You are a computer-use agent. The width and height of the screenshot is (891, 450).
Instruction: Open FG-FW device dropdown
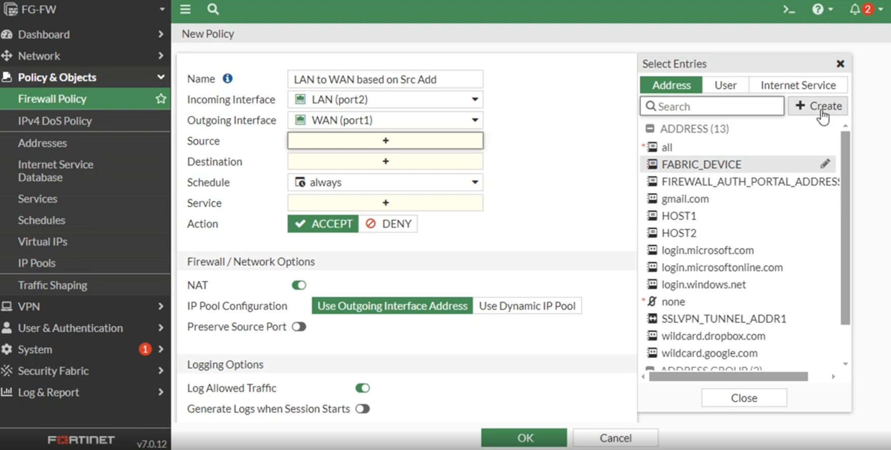tap(162, 9)
